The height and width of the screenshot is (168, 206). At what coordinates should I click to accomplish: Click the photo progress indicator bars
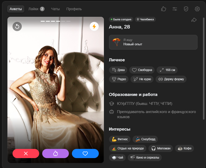56,21
